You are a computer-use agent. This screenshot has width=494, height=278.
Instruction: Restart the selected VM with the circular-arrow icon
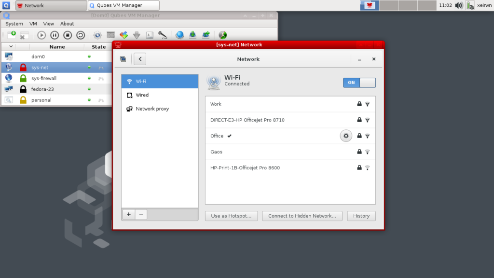[81, 35]
